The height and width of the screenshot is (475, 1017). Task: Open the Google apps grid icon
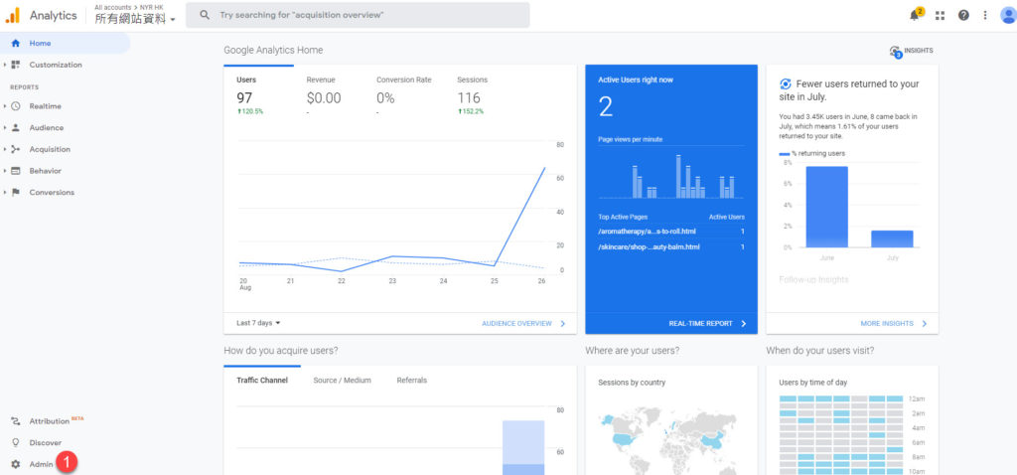[940, 15]
